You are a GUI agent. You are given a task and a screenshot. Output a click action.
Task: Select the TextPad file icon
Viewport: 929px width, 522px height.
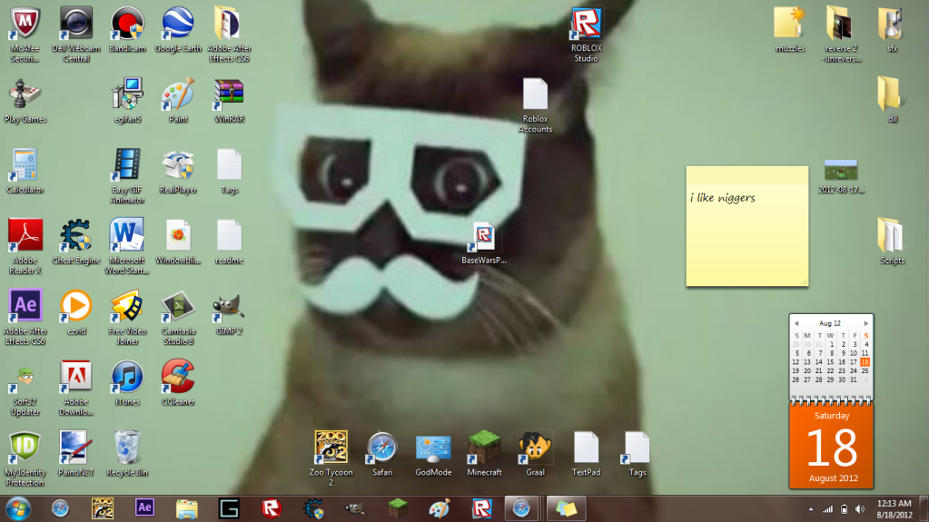(586, 453)
